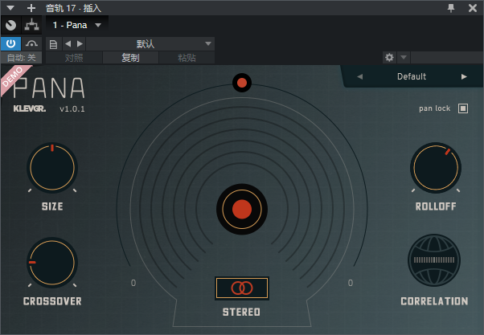Toggle the STEREO mode button
The height and width of the screenshot is (335, 484).
[242, 288]
